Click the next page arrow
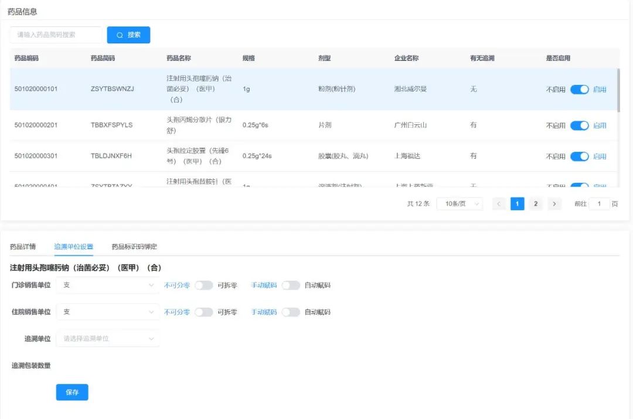633x419 pixels. point(554,204)
